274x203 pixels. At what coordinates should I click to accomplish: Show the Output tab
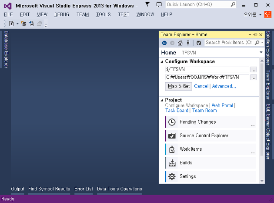17,189
